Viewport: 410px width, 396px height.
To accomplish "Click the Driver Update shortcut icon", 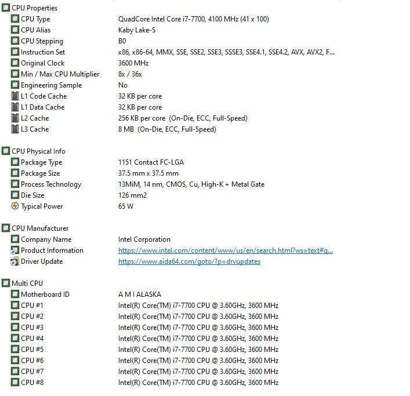I will pos(15,261).
